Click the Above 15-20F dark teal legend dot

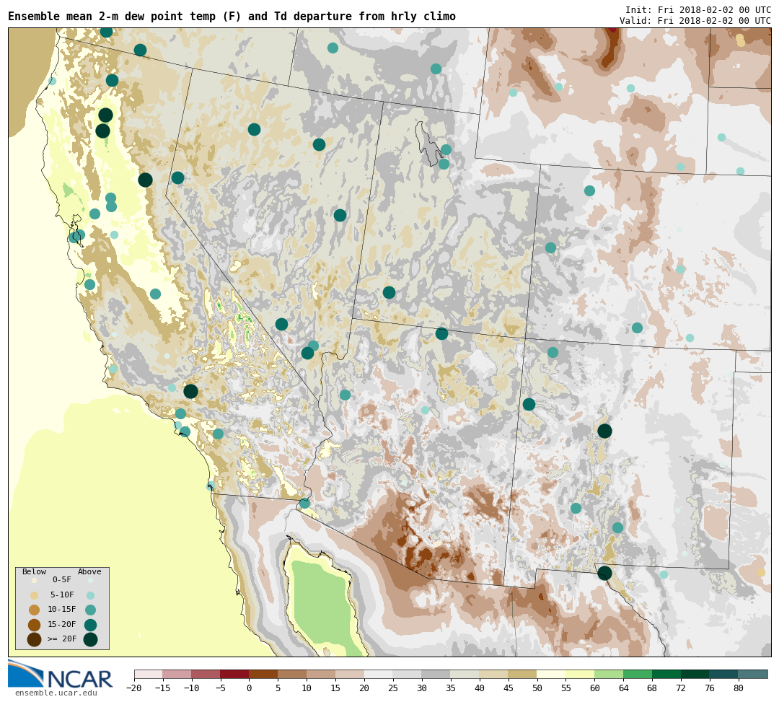click(90, 625)
